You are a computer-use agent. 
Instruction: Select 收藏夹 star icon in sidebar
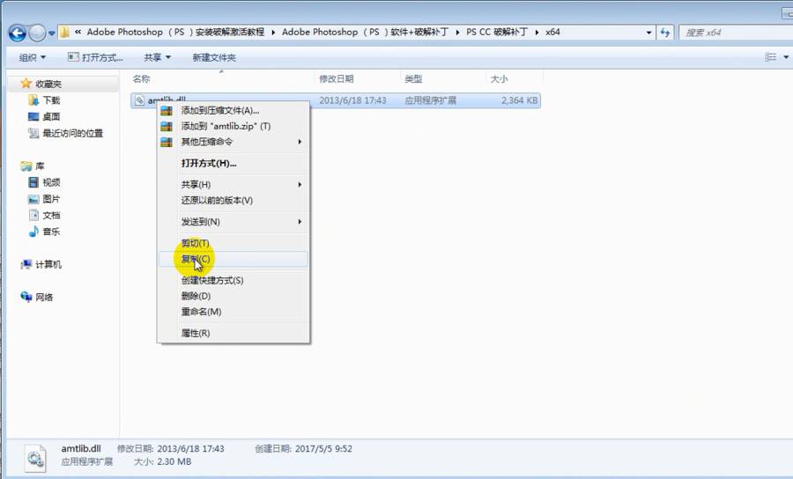click(26, 84)
